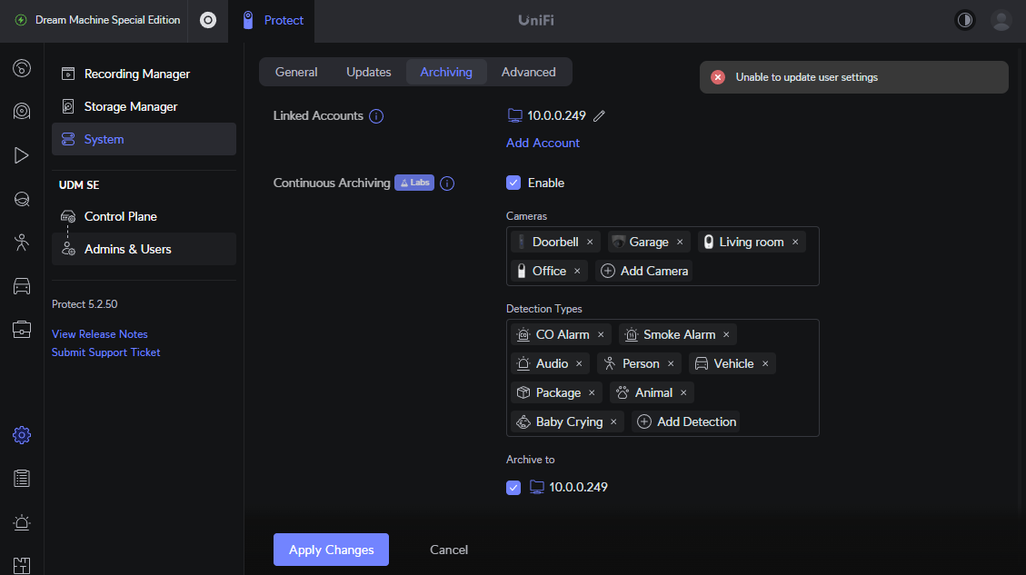Click Dream Machine Special Edition console name

click(x=107, y=20)
